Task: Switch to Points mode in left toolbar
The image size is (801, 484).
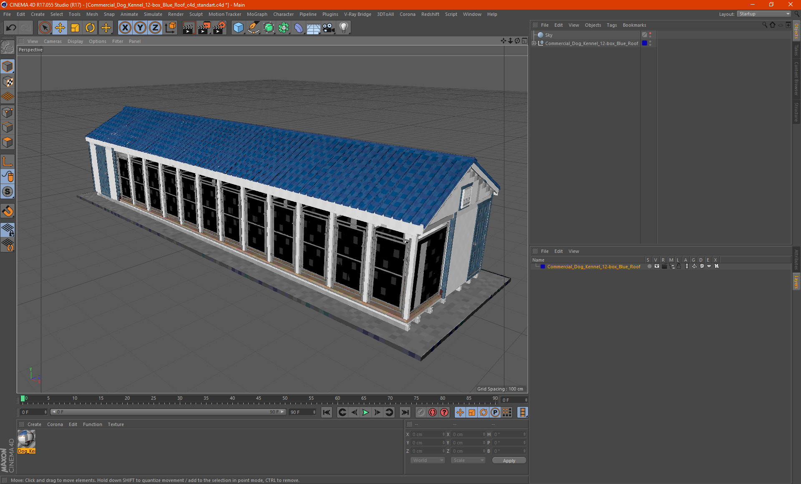Action: (x=8, y=112)
